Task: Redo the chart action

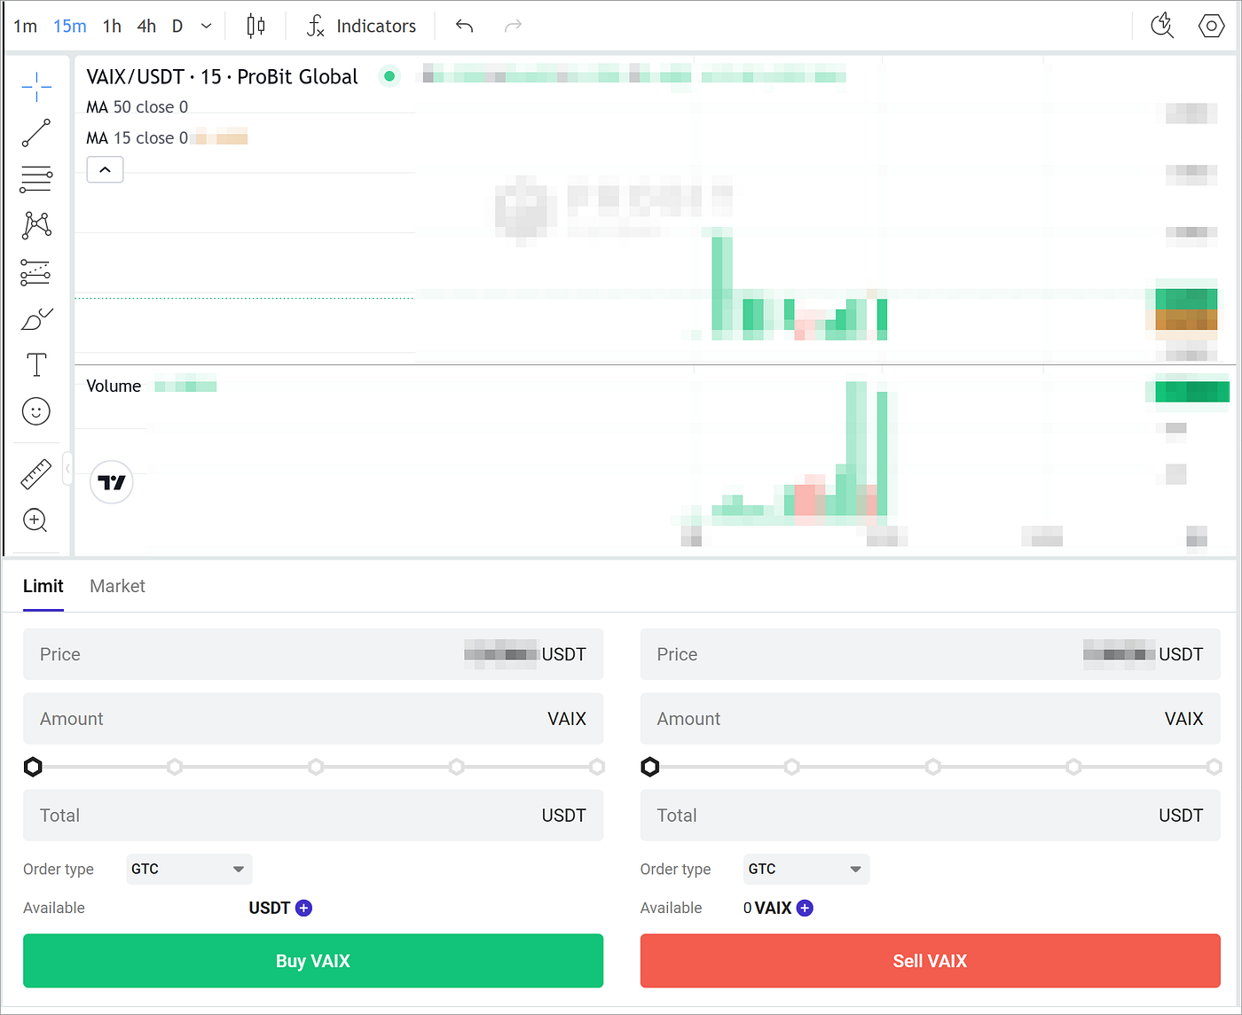Action: tap(513, 26)
